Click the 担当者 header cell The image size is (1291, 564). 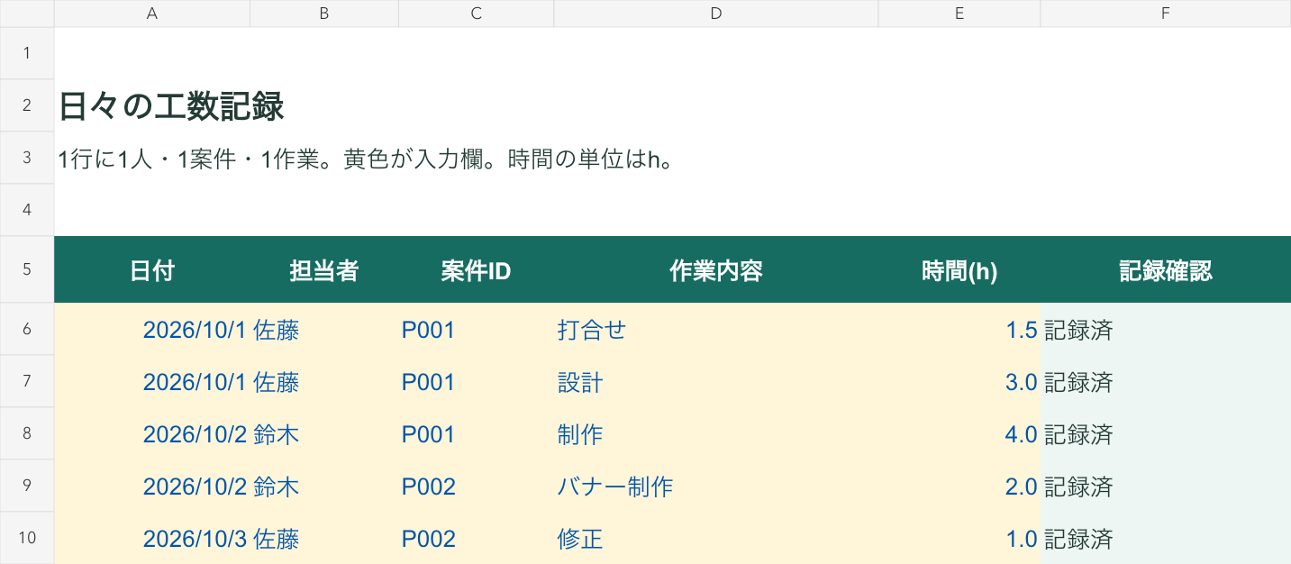coord(324,269)
